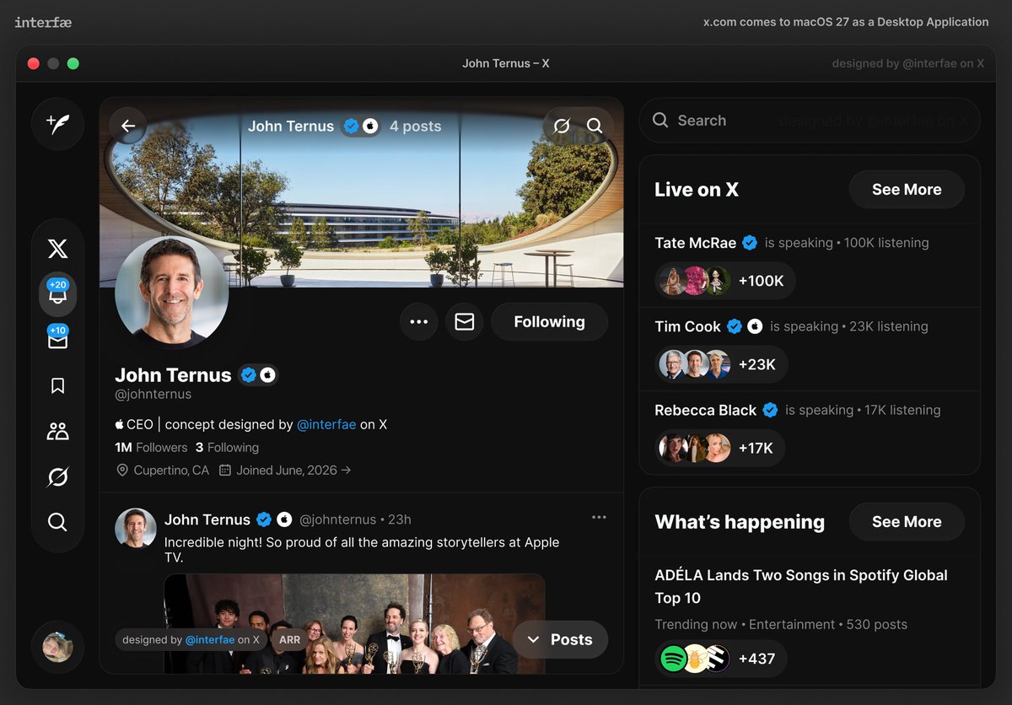Compose a new post with the feather icon
This screenshot has height=705, width=1012.
(57, 124)
